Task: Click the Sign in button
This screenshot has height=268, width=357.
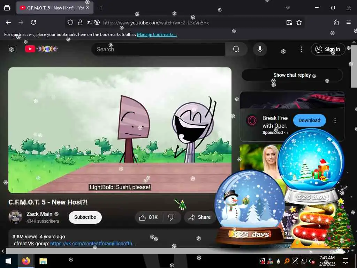Action: (x=328, y=49)
